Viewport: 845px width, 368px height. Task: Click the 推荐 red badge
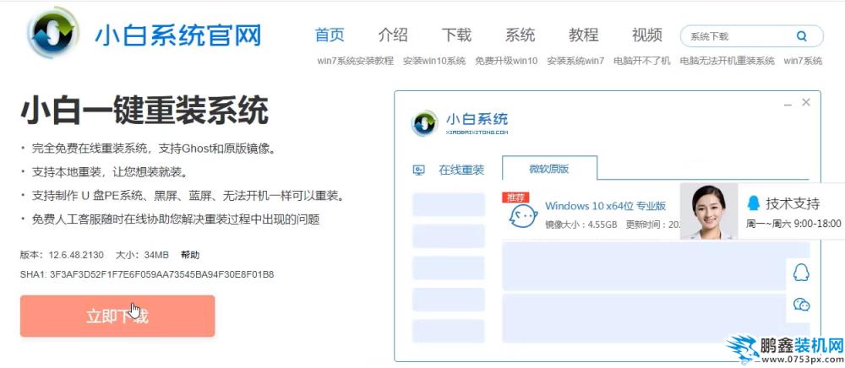click(x=515, y=198)
